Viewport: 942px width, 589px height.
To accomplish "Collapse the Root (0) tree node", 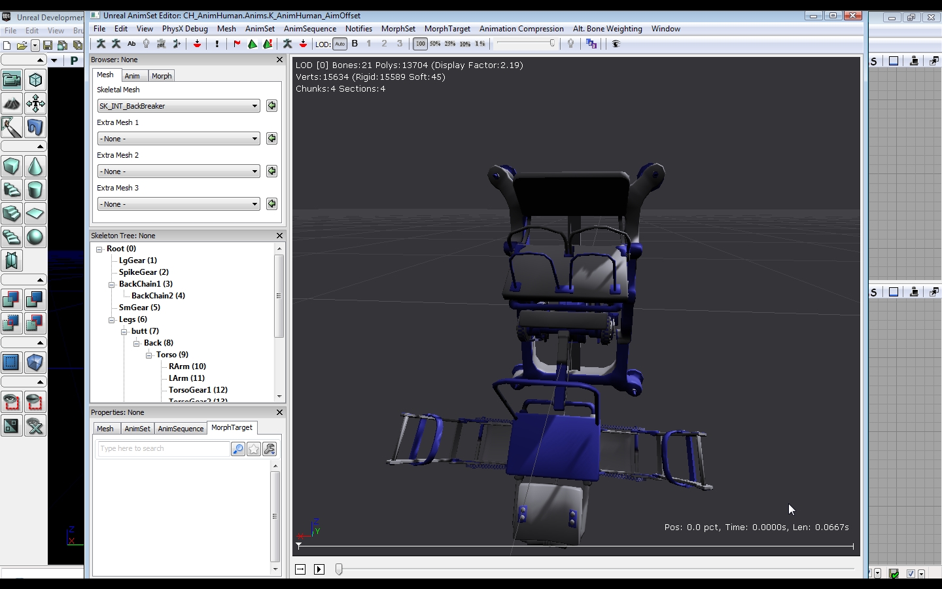I will point(99,249).
